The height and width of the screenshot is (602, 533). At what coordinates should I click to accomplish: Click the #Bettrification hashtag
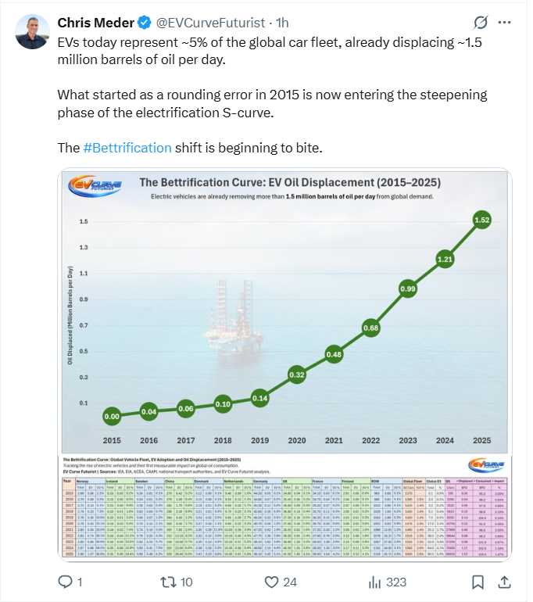coord(127,147)
